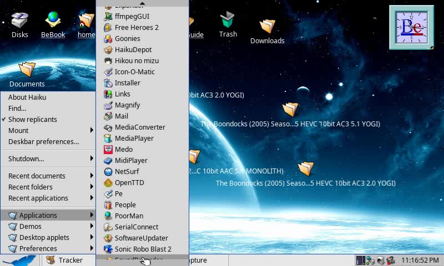The image size is (444, 266).
Task: Open PoorMan web server
Action: pos(143,216)
